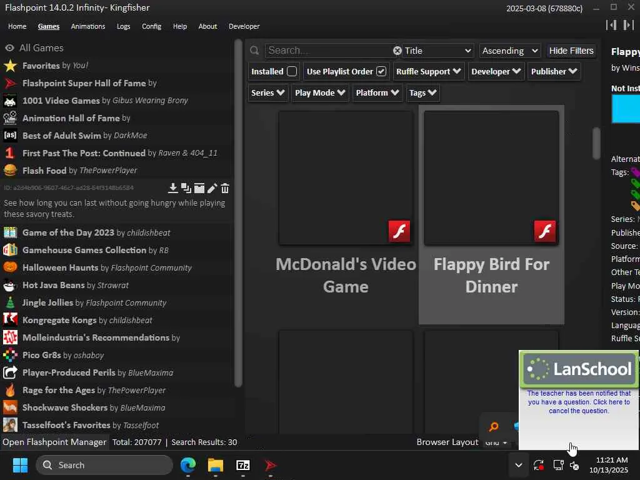
Task: Click the Halloween Haunts pumpkin icon
Action: click(10, 267)
